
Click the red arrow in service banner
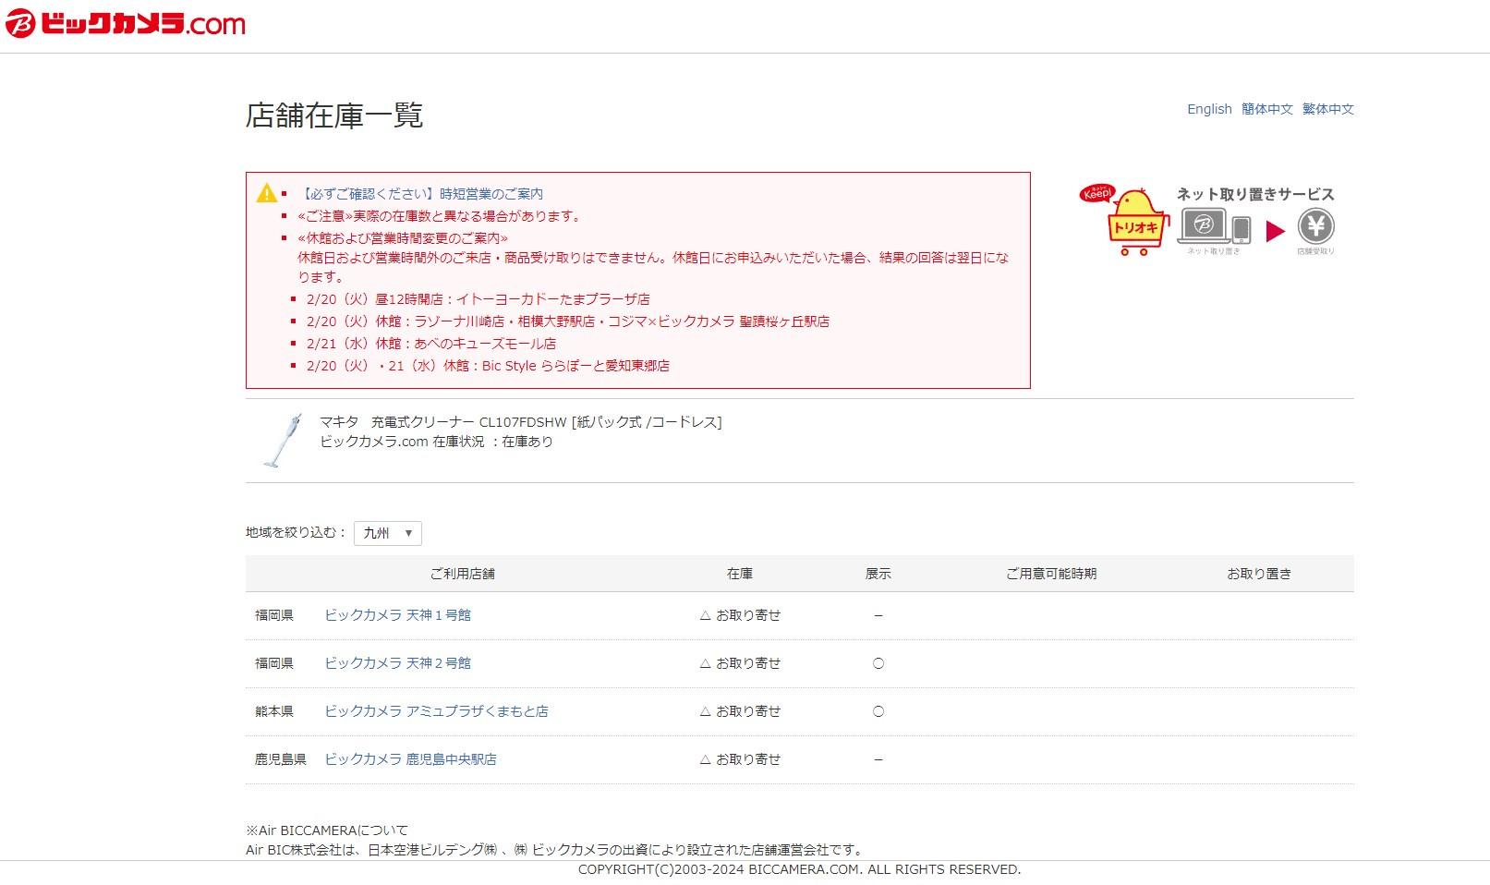click(x=1275, y=231)
